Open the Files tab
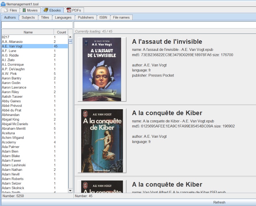This screenshot has width=256, height=206. (10, 10)
